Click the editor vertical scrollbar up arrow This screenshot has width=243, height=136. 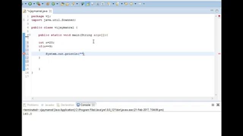(216, 16)
